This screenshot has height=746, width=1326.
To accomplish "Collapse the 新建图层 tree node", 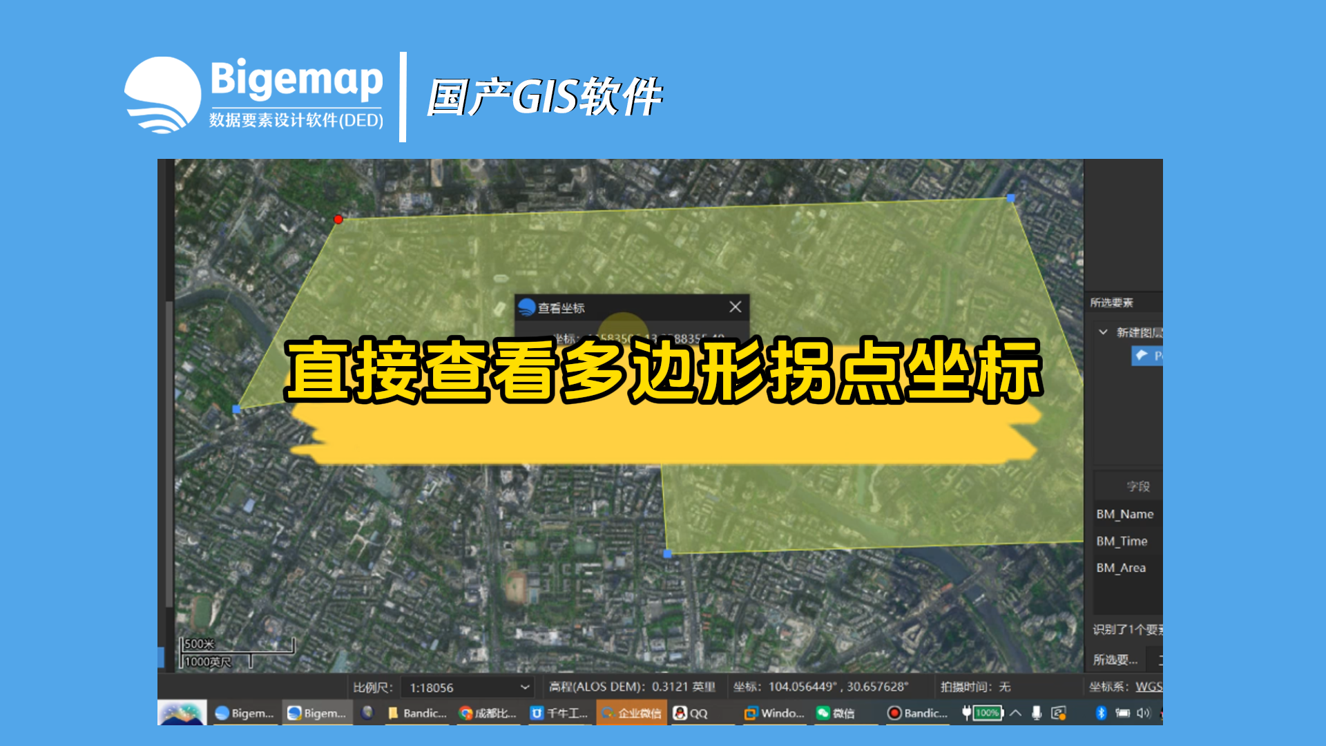I will click(1103, 332).
